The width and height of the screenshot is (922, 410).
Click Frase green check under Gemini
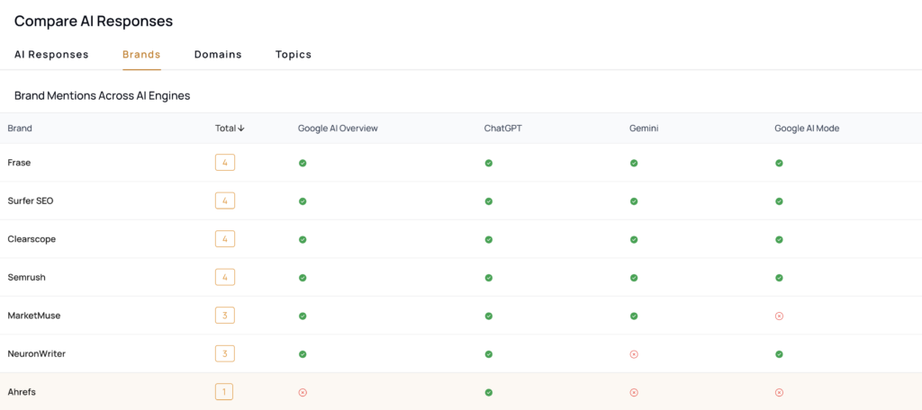(x=634, y=164)
